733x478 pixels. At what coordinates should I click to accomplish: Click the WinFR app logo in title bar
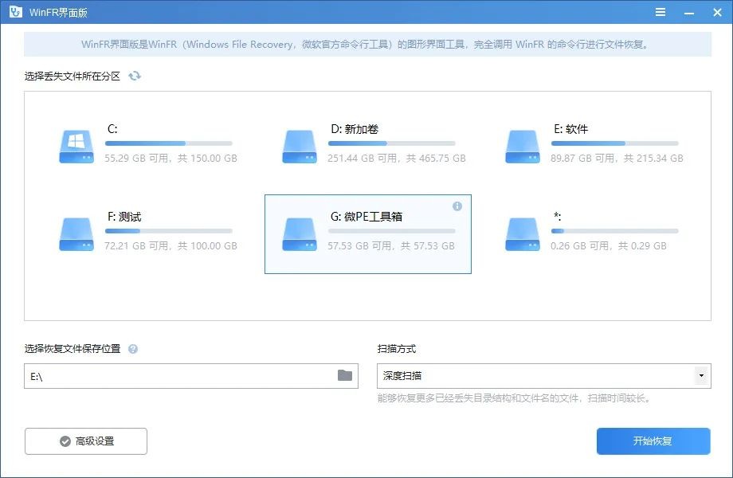pyautogui.click(x=14, y=12)
